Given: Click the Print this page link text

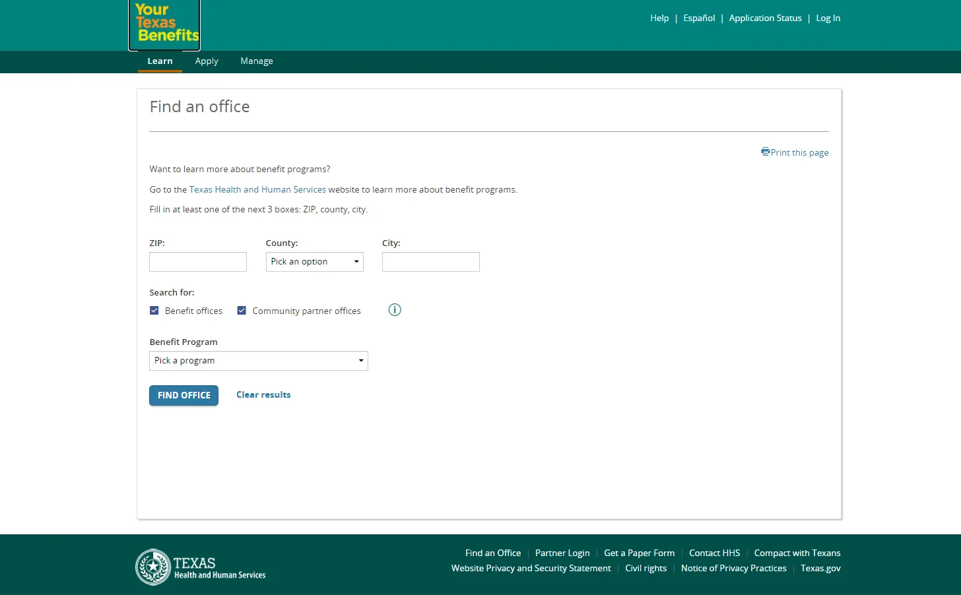Looking at the screenshot, I should (799, 153).
